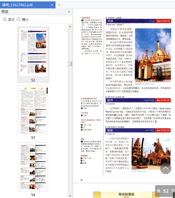The image size is (175, 198).
Task: Click the 缩小 zoom out magnifier icon
Action: (x=19, y=19)
